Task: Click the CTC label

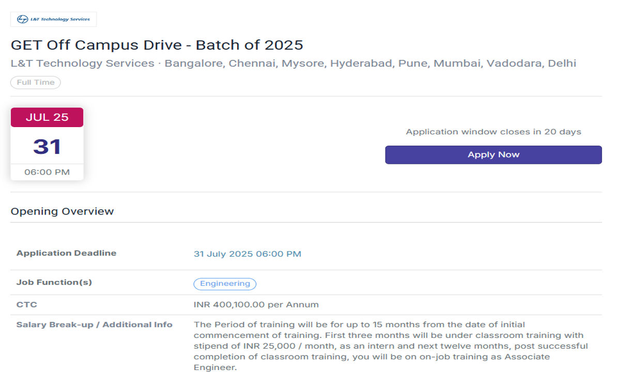Action: [27, 305]
